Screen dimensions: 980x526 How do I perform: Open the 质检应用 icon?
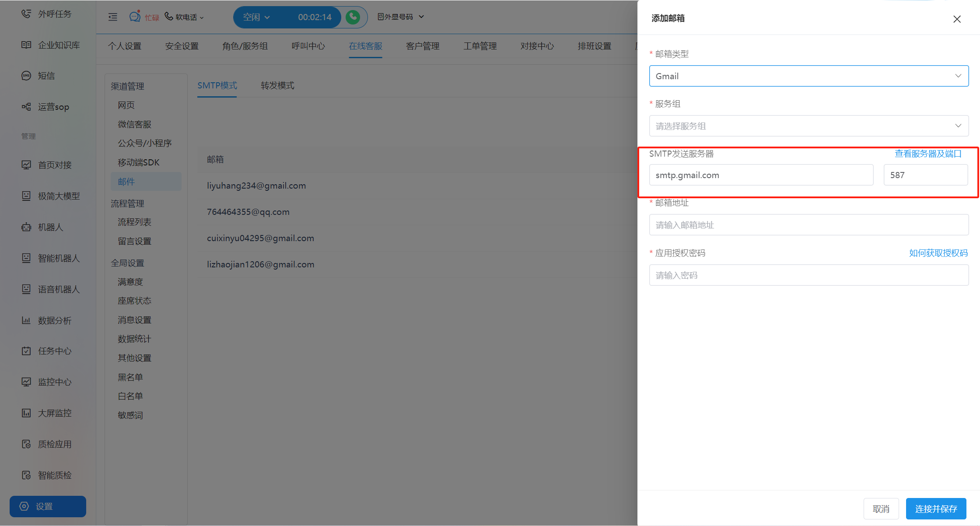point(26,444)
